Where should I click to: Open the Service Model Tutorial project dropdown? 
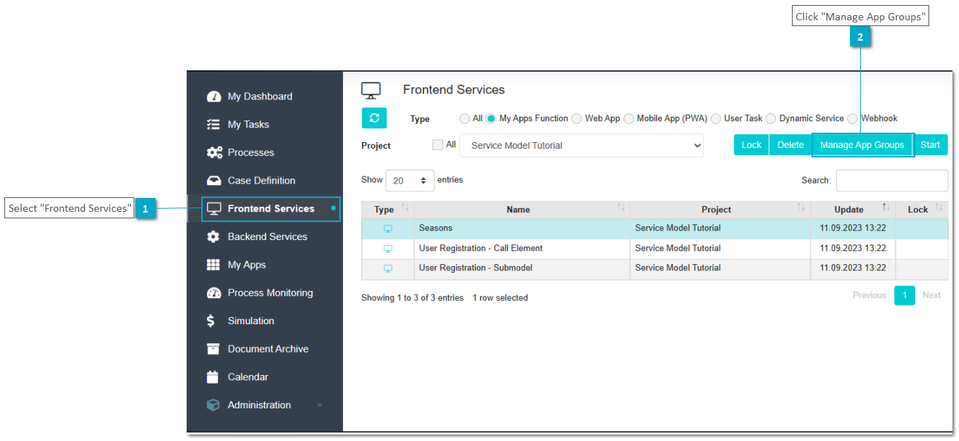[x=581, y=145]
